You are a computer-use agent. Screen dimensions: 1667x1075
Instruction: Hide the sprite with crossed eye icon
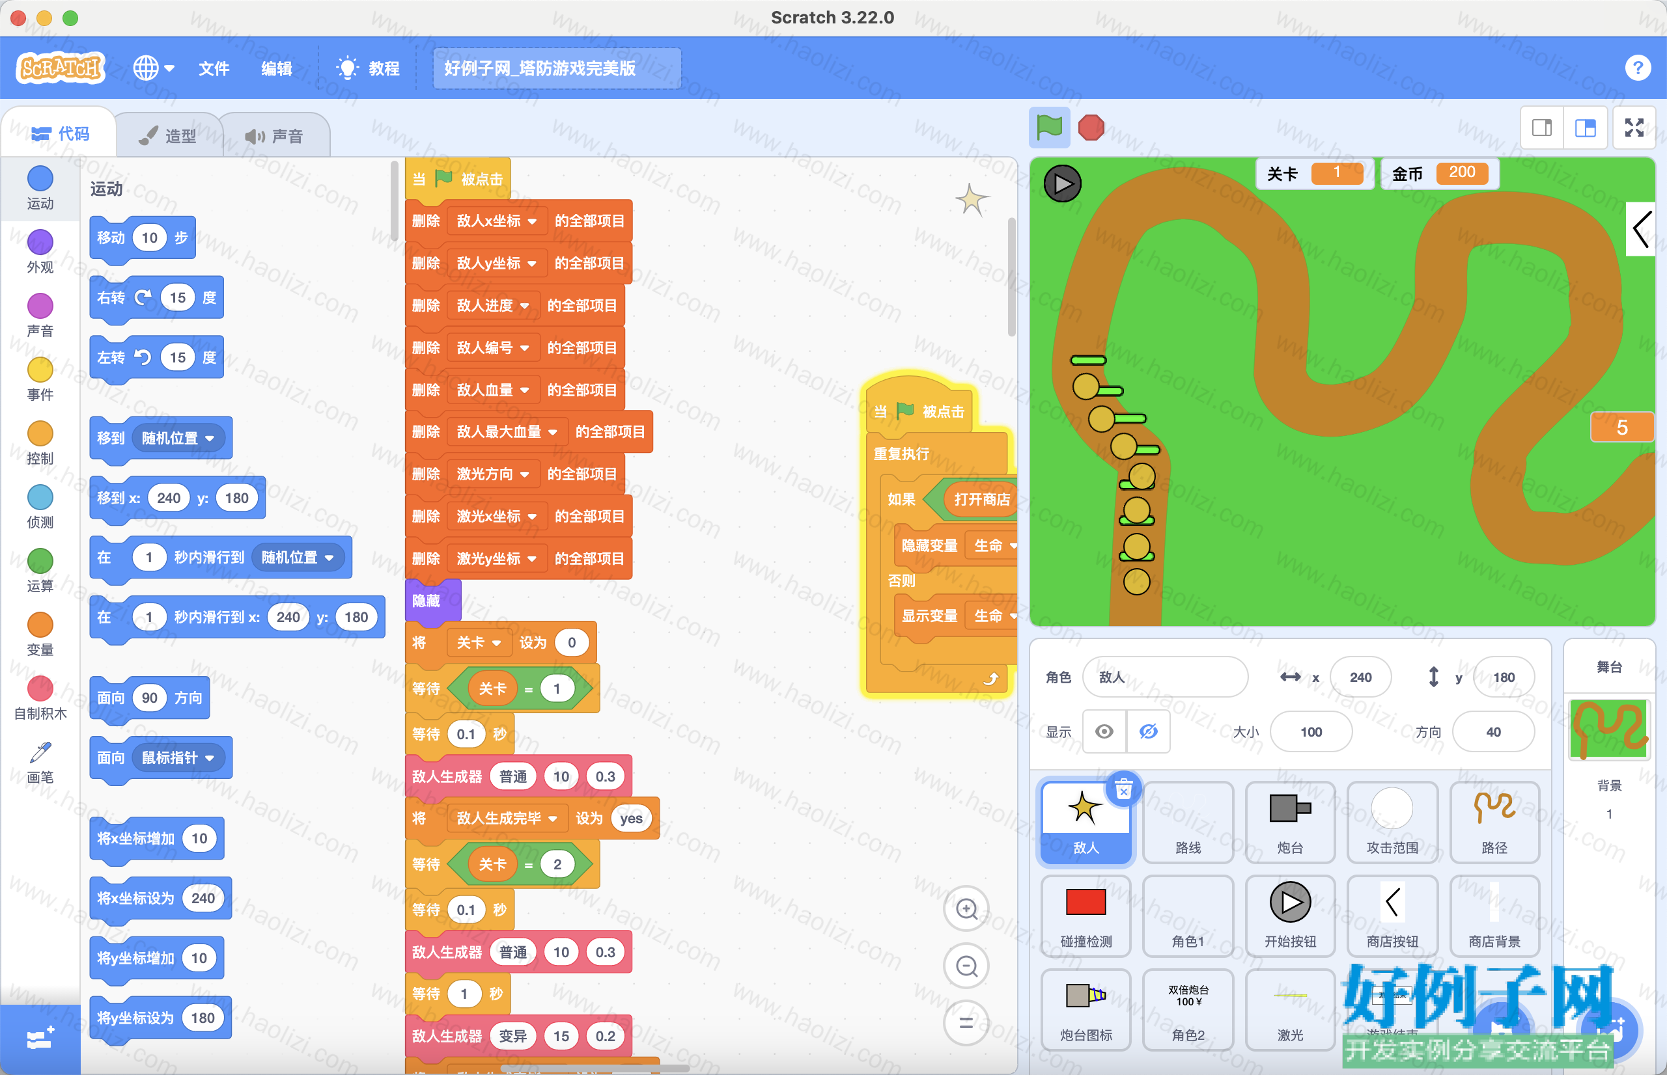point(1148,731)
